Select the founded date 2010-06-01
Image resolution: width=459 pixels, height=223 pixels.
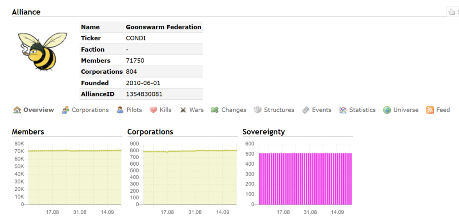143,83
